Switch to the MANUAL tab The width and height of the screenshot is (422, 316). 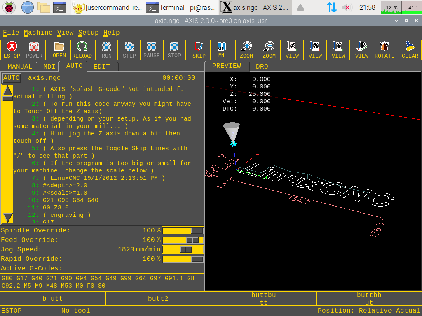point(20,67)
